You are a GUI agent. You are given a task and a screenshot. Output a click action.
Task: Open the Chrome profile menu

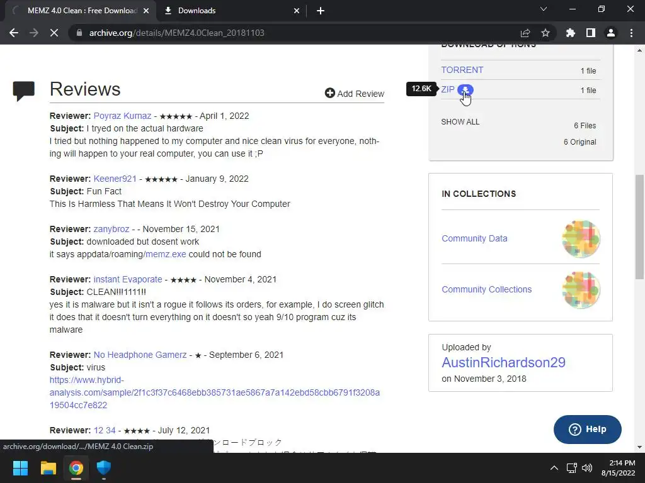pyautogui.click(x=611, y=33)
